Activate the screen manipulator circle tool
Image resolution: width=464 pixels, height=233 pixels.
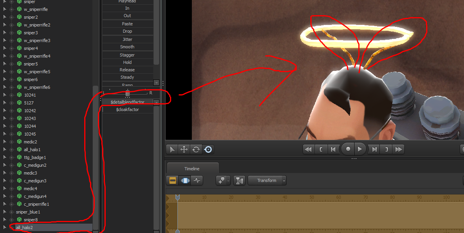point(208,149)
